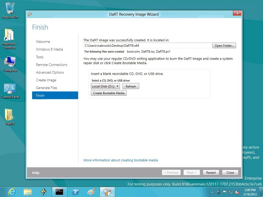Click the DaRT image location path field
The width and height of the screenshot is (263, 197).
[147, 46]
